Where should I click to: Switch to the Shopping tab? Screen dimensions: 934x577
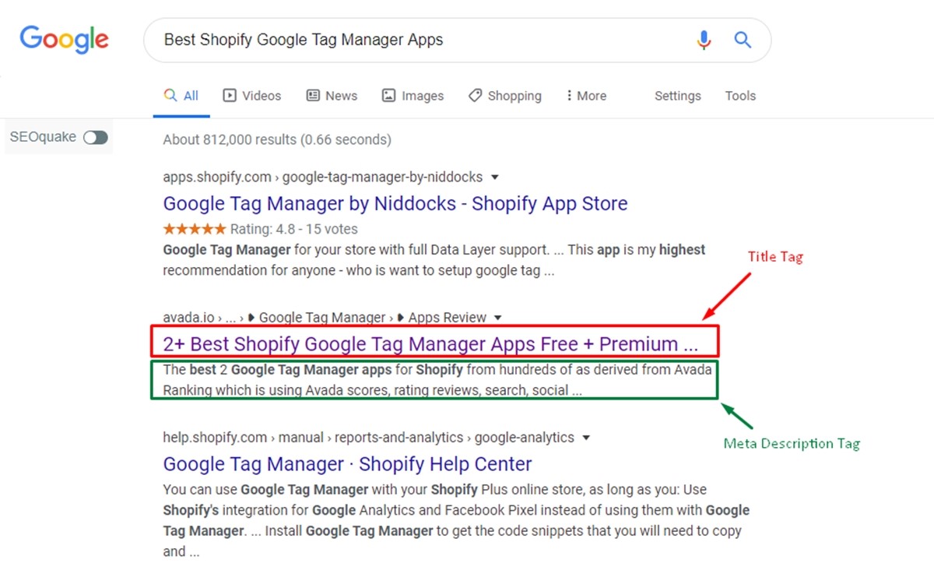click(504, 96)
